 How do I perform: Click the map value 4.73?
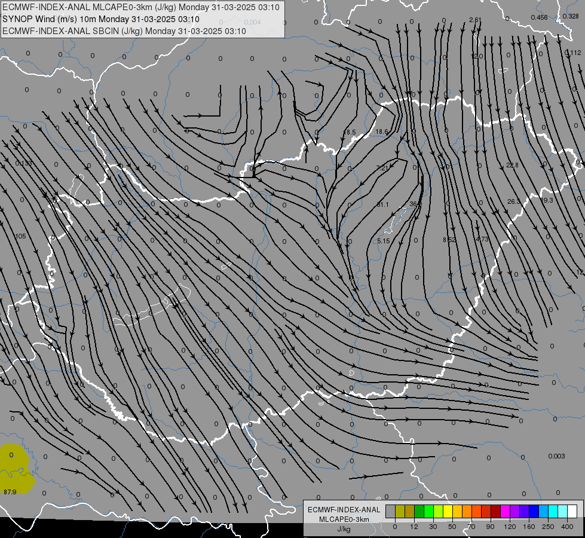click(482, 239)
